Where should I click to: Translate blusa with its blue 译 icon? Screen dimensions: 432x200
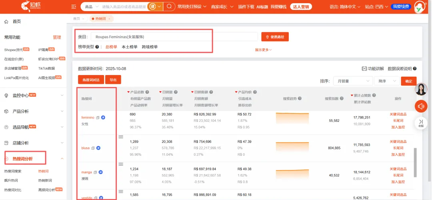point(98,148)
